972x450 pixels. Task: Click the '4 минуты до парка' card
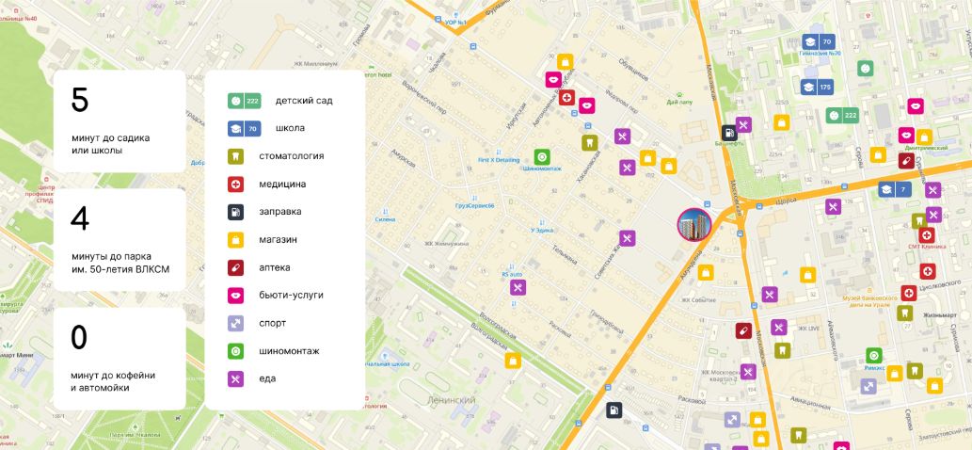tap(120, 240)
